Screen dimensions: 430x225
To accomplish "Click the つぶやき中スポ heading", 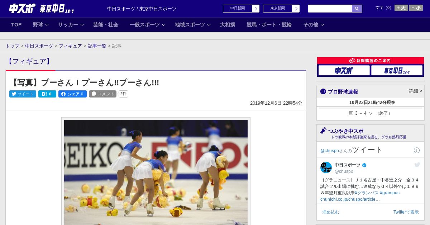I will point(346,131).
